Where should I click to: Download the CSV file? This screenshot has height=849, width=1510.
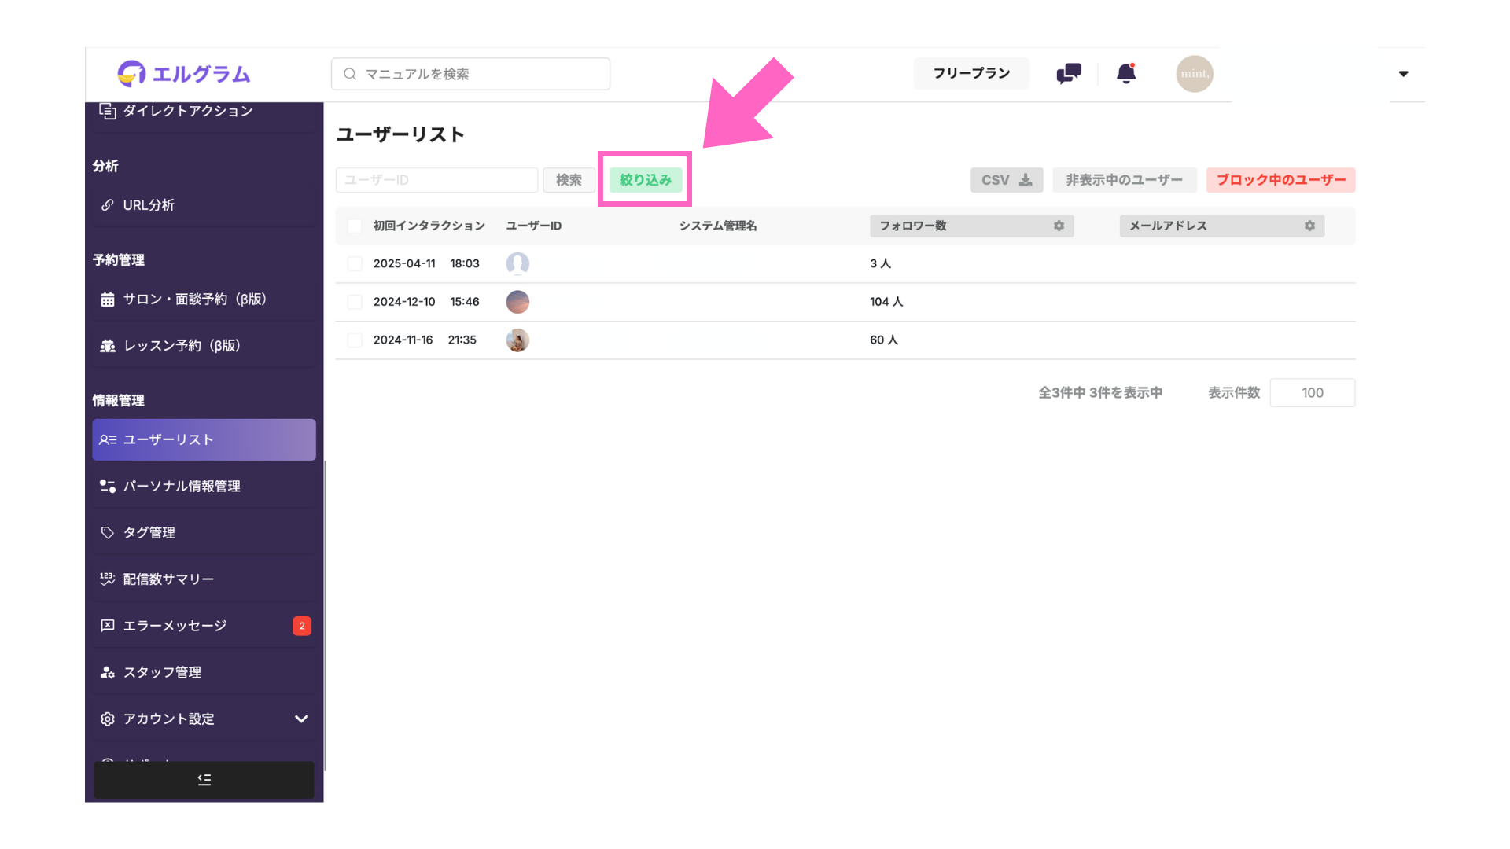click(x=1007, y=180)
